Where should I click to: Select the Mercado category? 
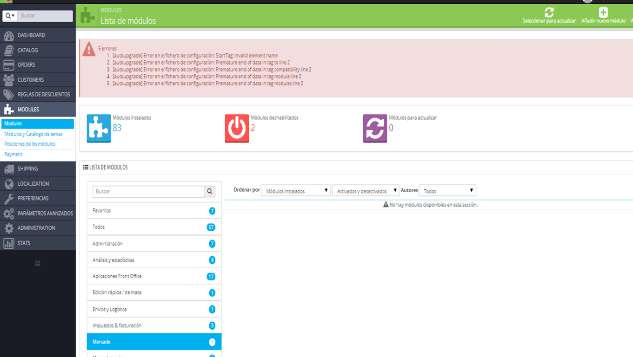[154, 342]
